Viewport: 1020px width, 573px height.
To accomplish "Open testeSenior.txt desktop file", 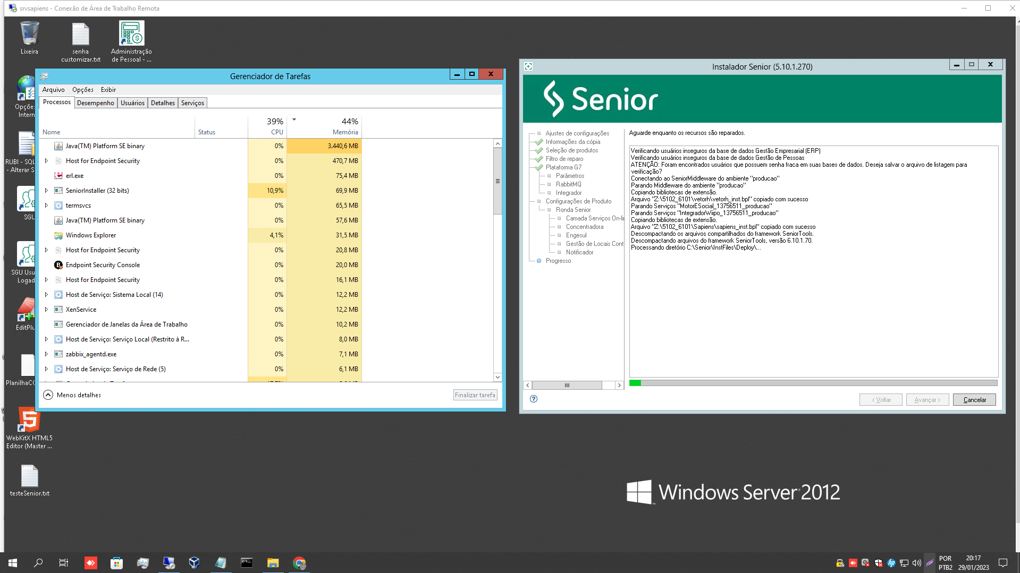I will (x=29, y=481).
